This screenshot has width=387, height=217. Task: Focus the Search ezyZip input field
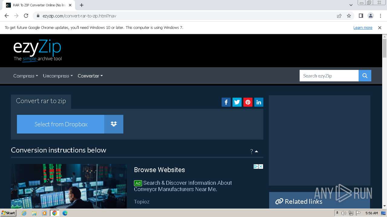pos(329,76)
